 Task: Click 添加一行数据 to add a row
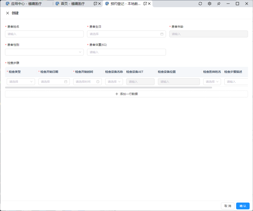point(126,94)
